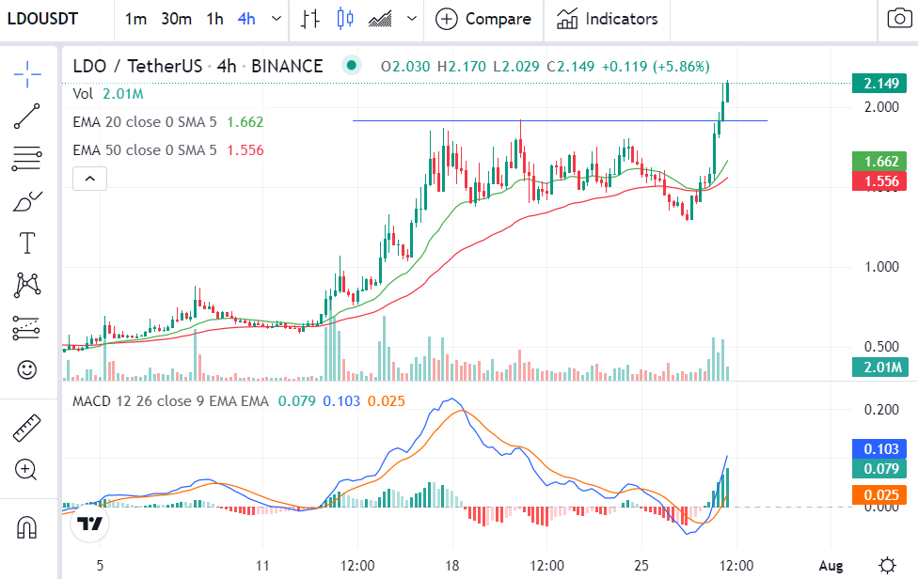Click the MACD indicator legend

239,401
